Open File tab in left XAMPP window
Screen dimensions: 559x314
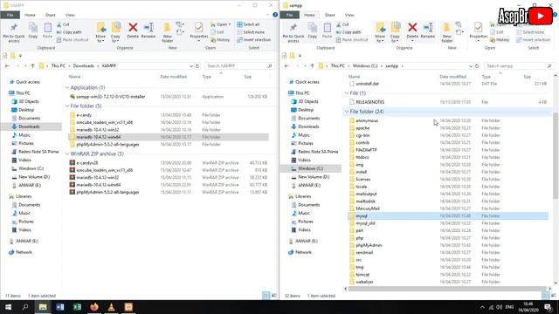[x=10, y=15]
